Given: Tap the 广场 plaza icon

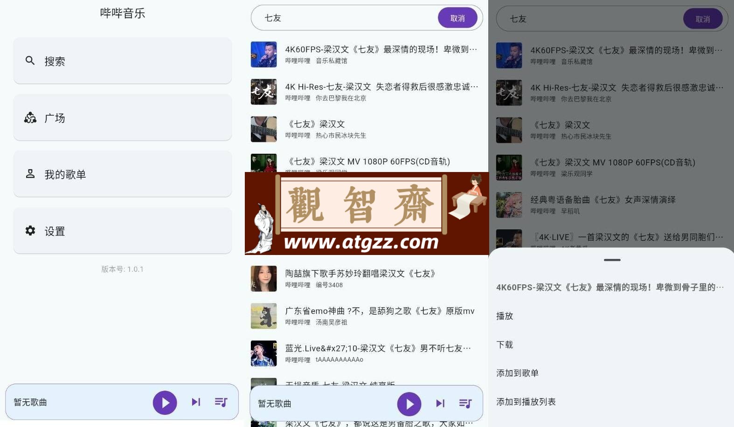Looking at the screenshot, I should (30, 117).
